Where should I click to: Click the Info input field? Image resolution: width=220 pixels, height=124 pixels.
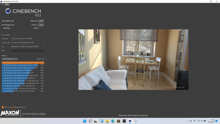(x=27, y=50)
